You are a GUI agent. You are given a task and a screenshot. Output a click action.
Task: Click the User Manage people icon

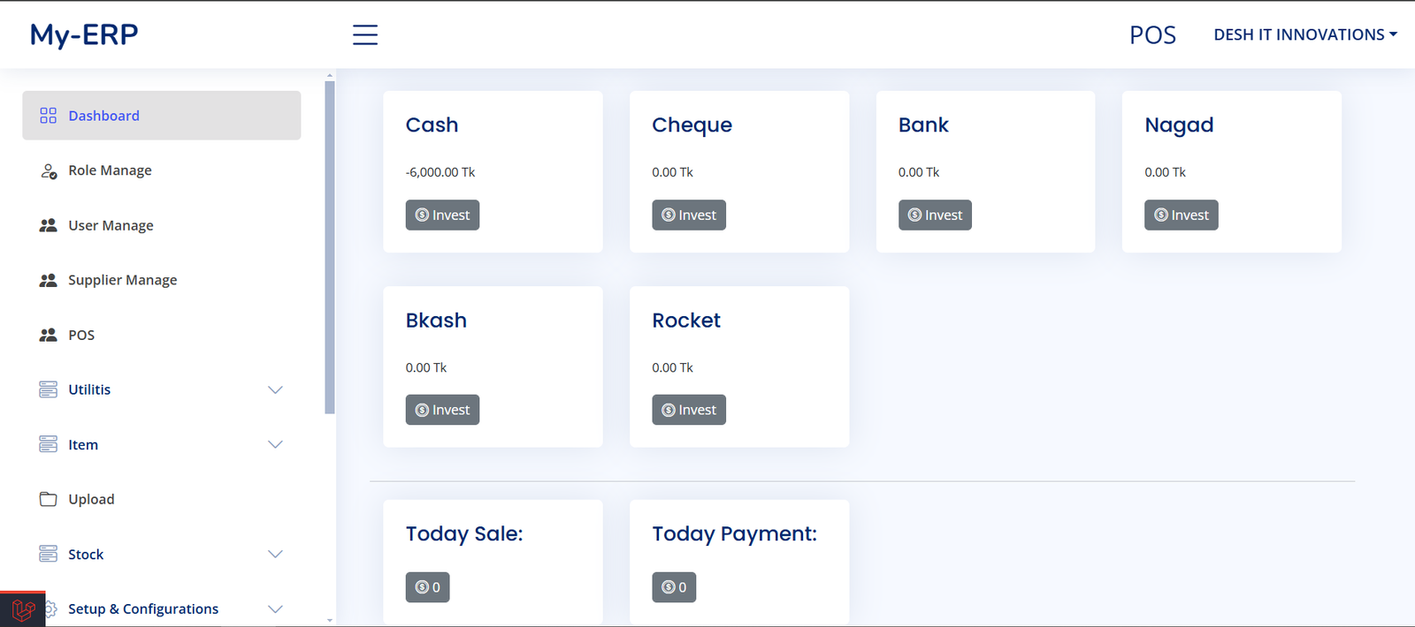(x=48, y=225)
